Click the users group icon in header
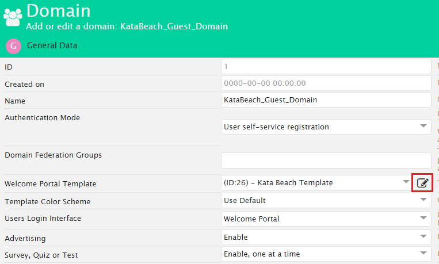This screenshot has height=264, width=439. (13, 16)
